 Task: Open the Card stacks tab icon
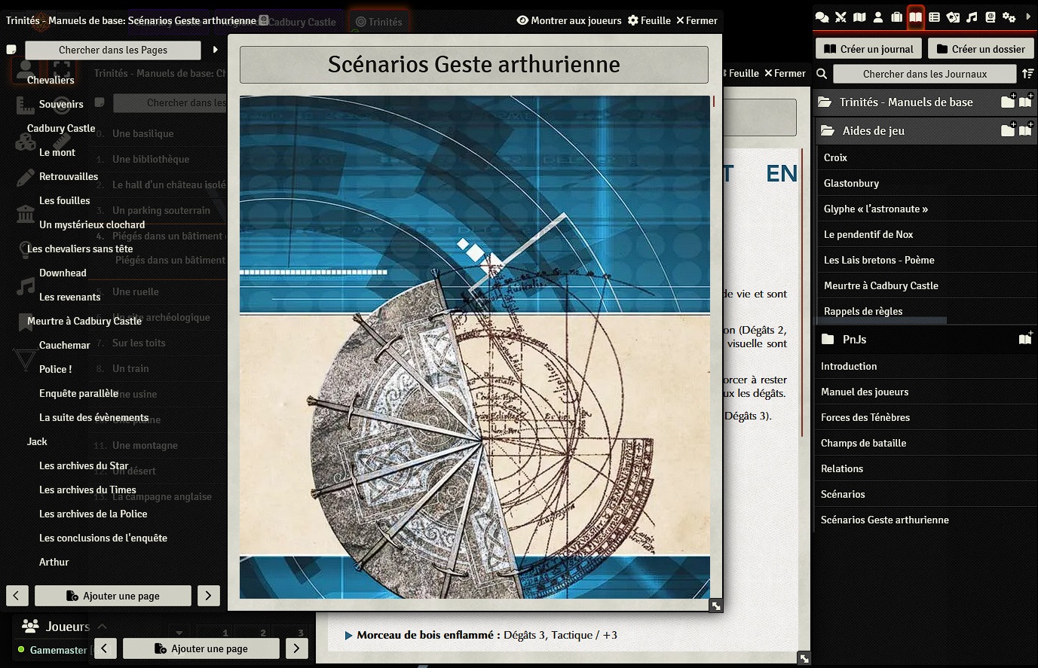point(953,17)
